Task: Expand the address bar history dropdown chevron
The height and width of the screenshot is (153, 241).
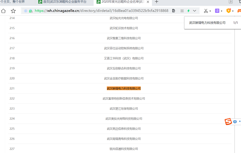Action: point(195,11)
